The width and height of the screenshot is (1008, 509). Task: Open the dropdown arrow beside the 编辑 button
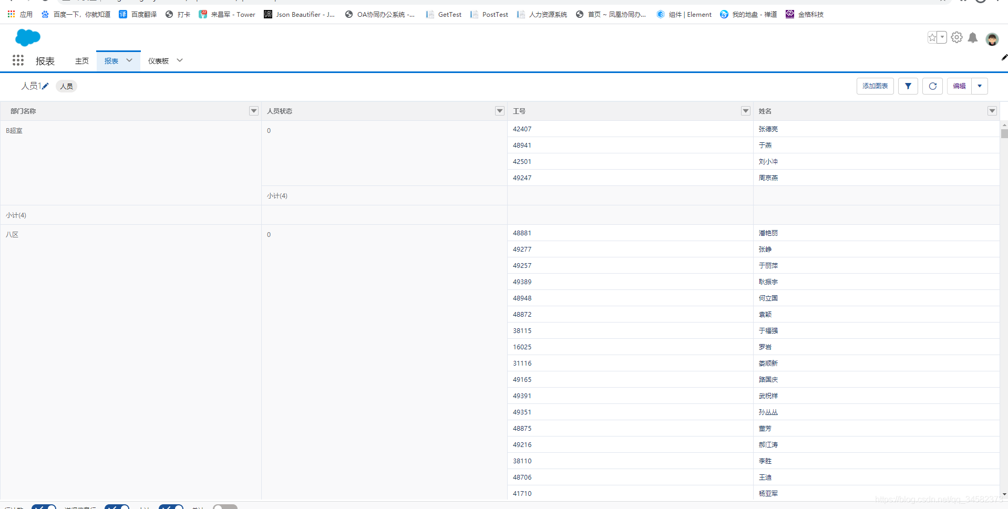tap(979, 86)
